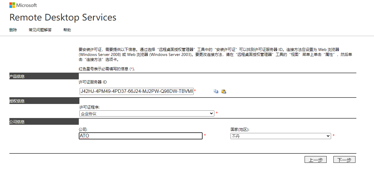
Task: Click the 红色星号表示必需填写的信息 note
Action: coord(107,69)
